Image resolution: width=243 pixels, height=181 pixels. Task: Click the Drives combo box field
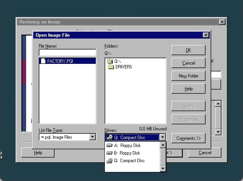click(132, 138)
